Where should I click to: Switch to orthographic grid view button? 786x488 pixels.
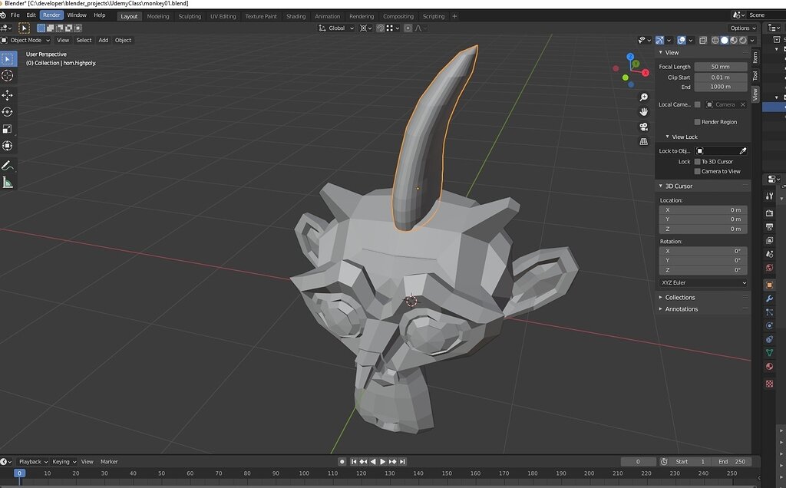[644, 141]
